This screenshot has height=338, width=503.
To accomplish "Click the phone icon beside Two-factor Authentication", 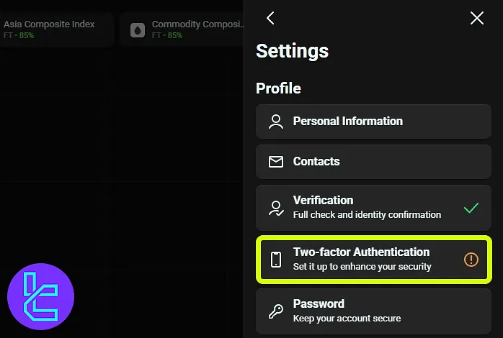I will pyautogui.click(x=276, y=260).
